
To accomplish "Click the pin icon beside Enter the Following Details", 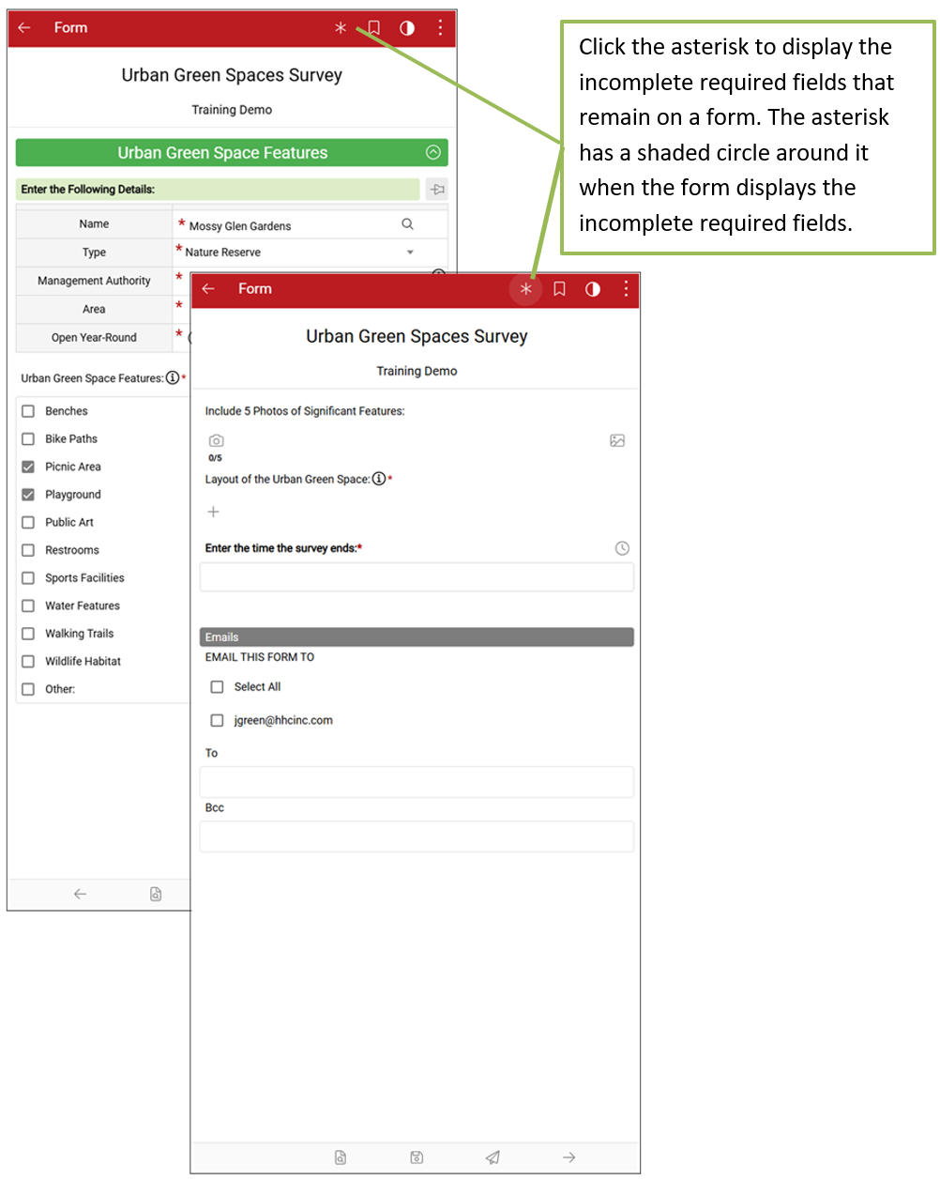I will (x=437, y=189).
